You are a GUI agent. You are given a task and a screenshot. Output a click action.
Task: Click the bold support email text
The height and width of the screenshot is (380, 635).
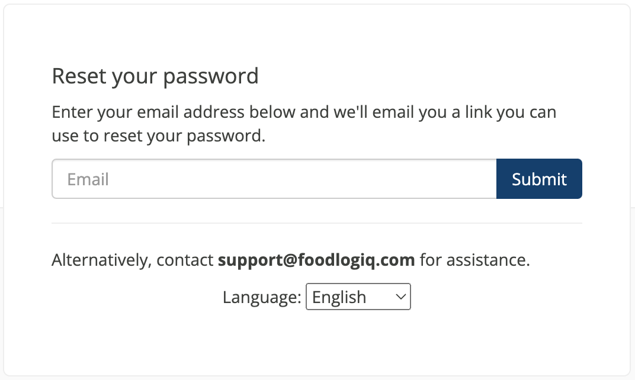pos(316,260)
